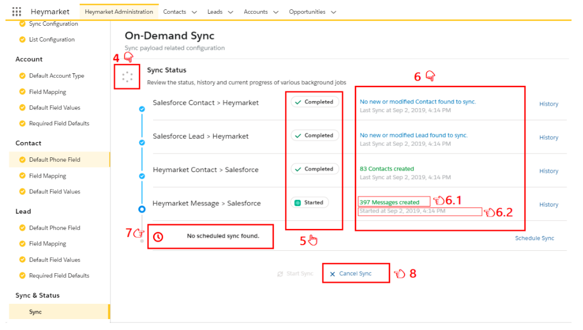Open the Leads tab
Image resolution: width=583 pixels, height=330 pixels.
(x=215, y=12)
